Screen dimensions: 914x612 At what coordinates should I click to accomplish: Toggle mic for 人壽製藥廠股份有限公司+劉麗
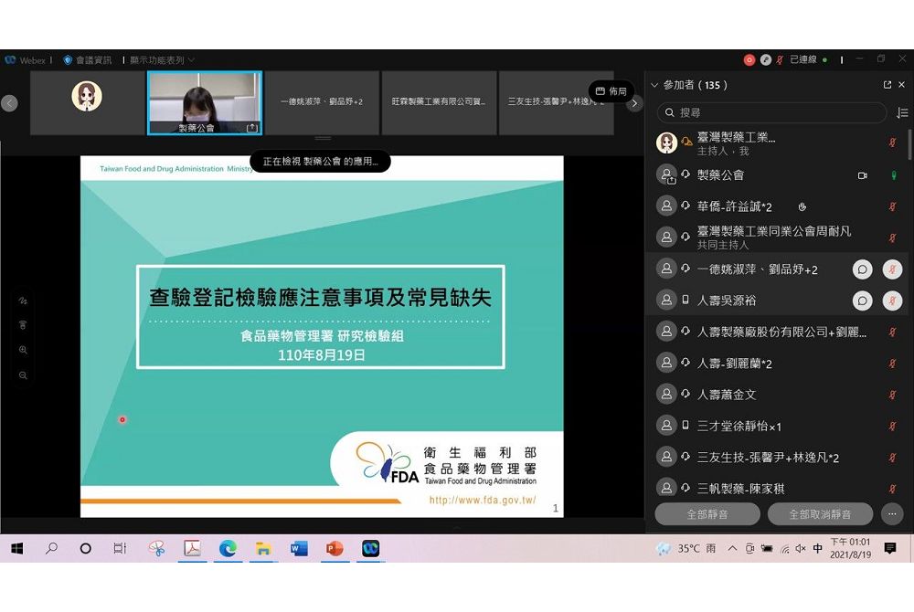[x=892, y=332]
